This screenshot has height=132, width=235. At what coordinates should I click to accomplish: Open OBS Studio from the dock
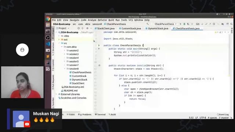[48, 37]
